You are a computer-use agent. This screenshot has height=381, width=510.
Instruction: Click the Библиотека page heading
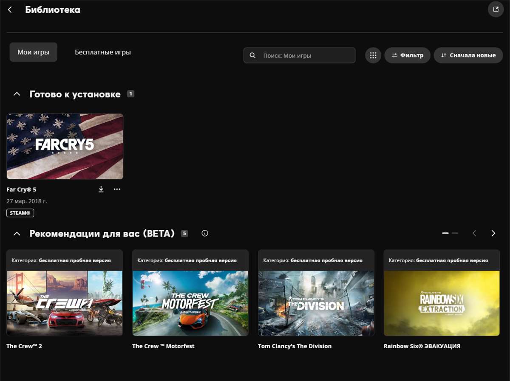click(53, 9)
